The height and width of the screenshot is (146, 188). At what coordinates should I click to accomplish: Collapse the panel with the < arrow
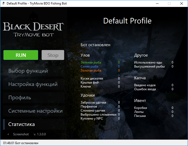point(8,134)
